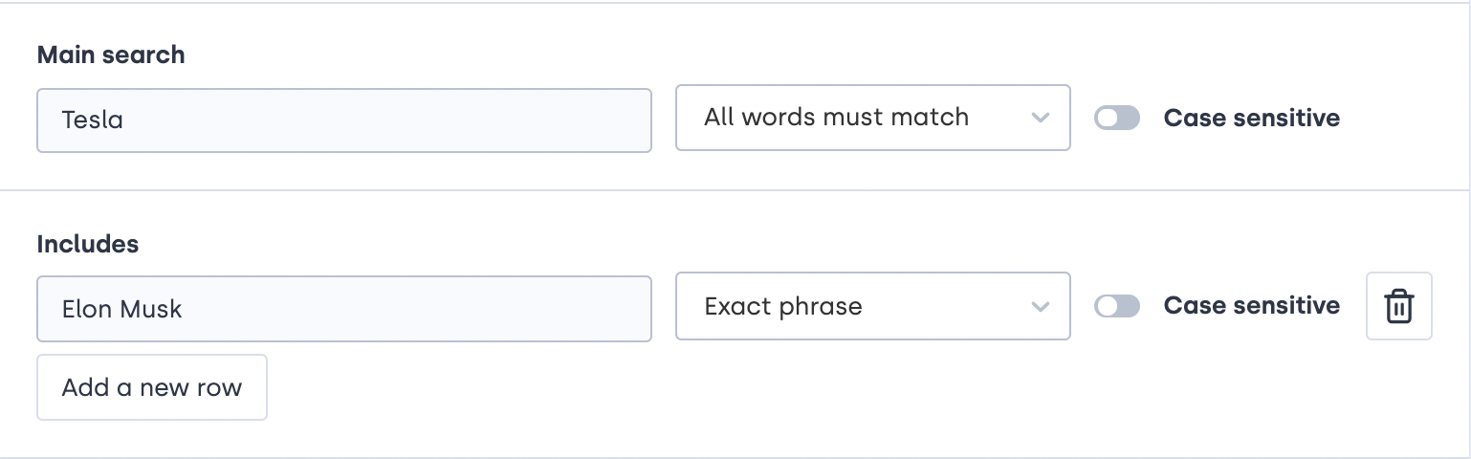Click the Elon Musk text in the Includes box
Viewport: 1471px width, 459px height.
pyautogui.click(x=121, y=309)
